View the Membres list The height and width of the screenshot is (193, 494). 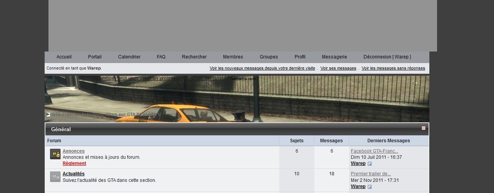tap(233, 57)
